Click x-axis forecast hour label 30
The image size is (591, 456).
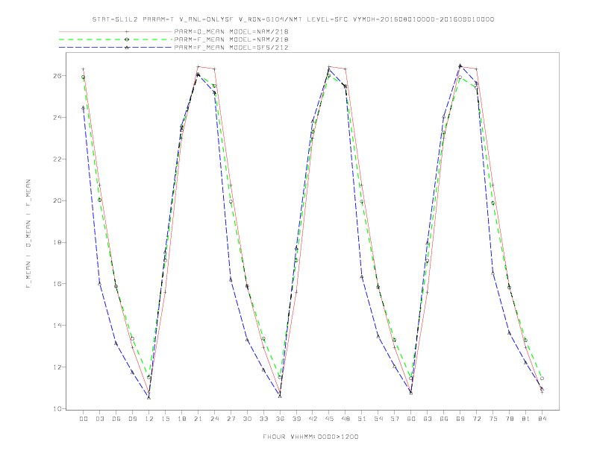click(x=247, y=419)
